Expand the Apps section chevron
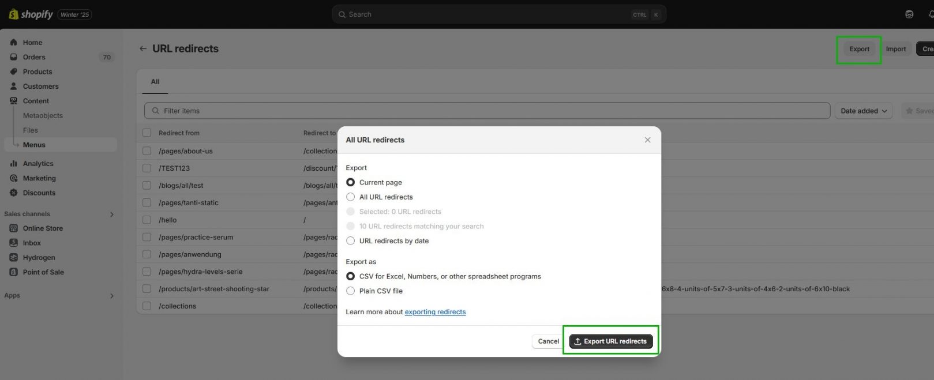Viewport: 934px width, 380px height. pyautogui.click(x=111, y=296)
